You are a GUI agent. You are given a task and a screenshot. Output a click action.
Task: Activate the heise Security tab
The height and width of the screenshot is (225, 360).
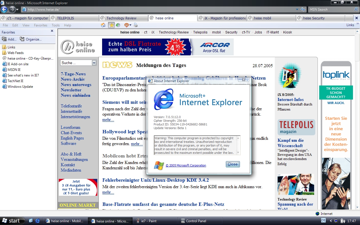click(x=320, y=18)
